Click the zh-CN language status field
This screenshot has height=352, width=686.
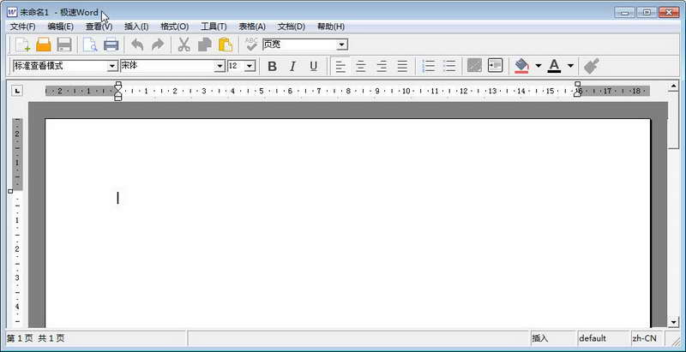click(647, 338)
